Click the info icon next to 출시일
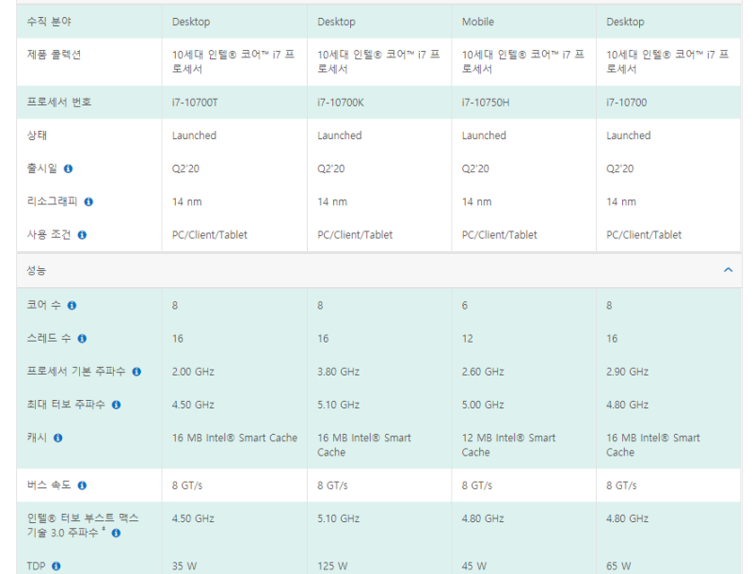This screenshot has width=753, height=574. (68, 169)
